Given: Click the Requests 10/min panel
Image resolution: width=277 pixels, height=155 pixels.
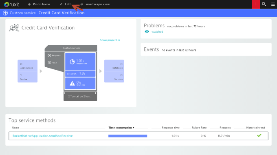Looking at the screenshot, I should click(54, 60).
